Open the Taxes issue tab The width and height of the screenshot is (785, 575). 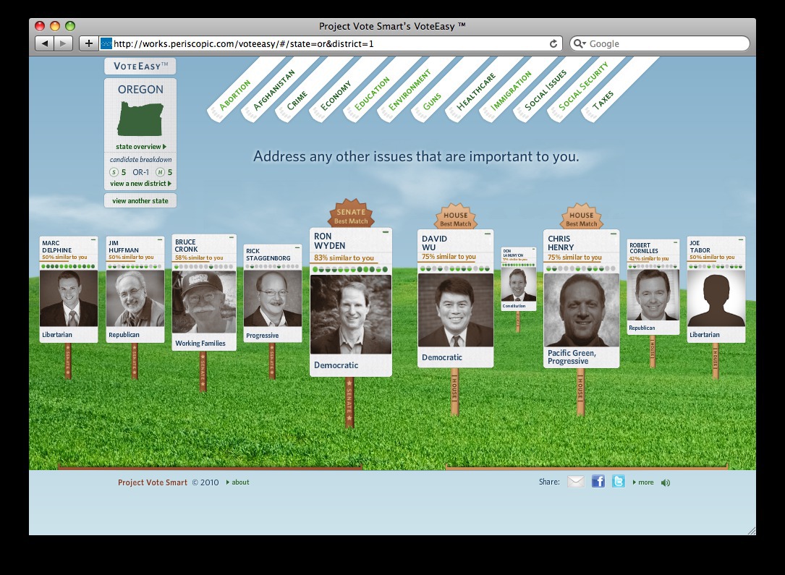click(602, 101)
